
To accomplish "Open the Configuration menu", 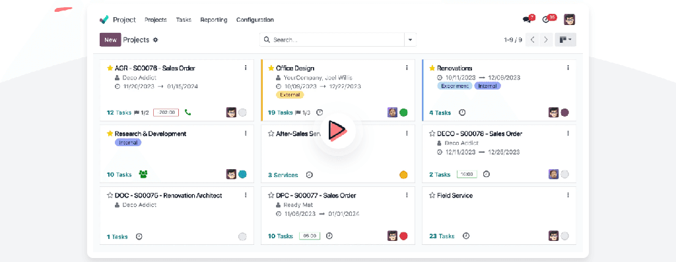I will [x=255, y=20].
